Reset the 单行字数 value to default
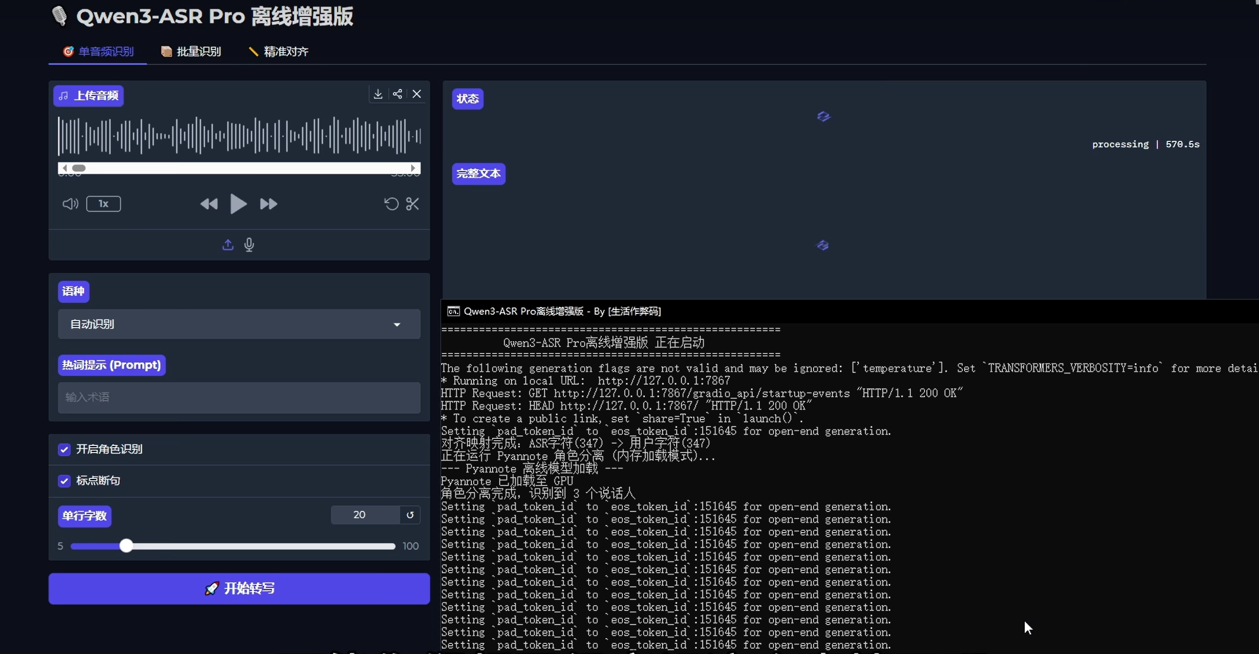Viewport: 1259px width, 654px height. [410, 515]
